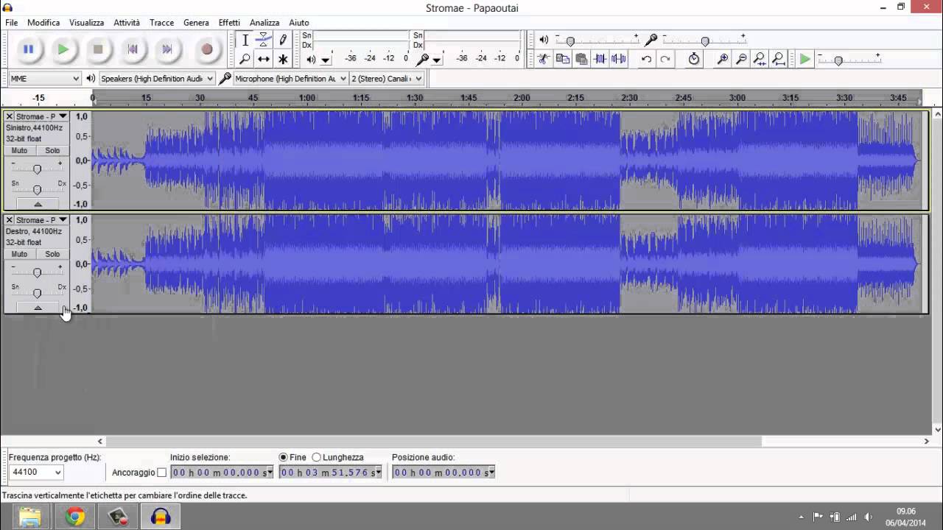Click the Copy icon in edit toolbar
Viewport: 943px width, 530px height.
coord(562,59)
